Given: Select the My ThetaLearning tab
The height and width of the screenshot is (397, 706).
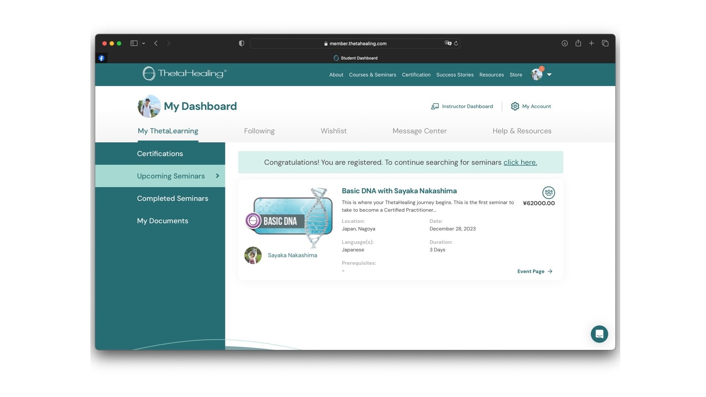Looking at the screenshot, I should point(168,131).
